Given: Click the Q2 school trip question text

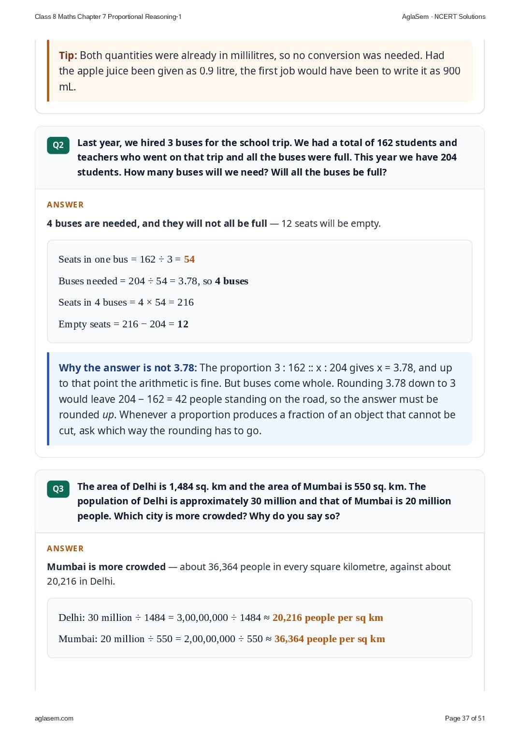Looking at the screenshot, I should tap(267, 157).
